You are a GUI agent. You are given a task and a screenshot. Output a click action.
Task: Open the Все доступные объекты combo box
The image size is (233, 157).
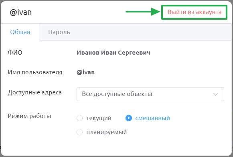coord(150,94)
